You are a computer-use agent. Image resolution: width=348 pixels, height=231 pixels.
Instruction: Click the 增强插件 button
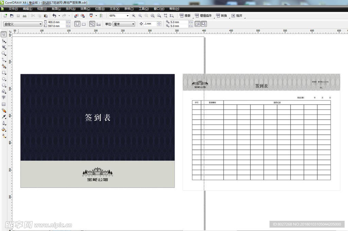[x=203, y=16]
